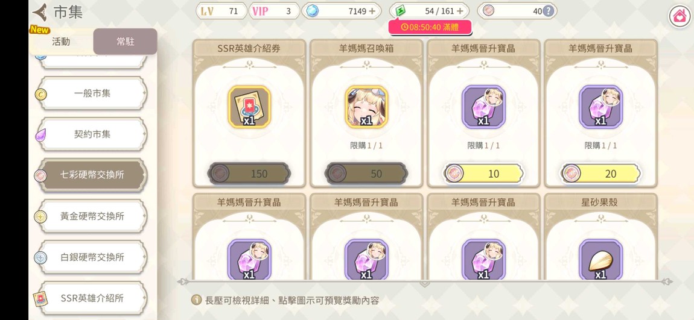This screenshot has width=694, height=320.
Task: Preview the SSR英雄介紹券 item icon
Action: click(249, 107)
